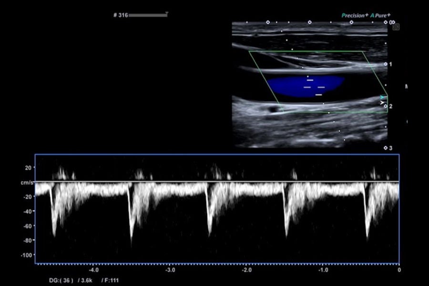The width and height of the screenshot is (429, 286).
Task: Click the '-40' velocity scale label
Action: point(28,211)
